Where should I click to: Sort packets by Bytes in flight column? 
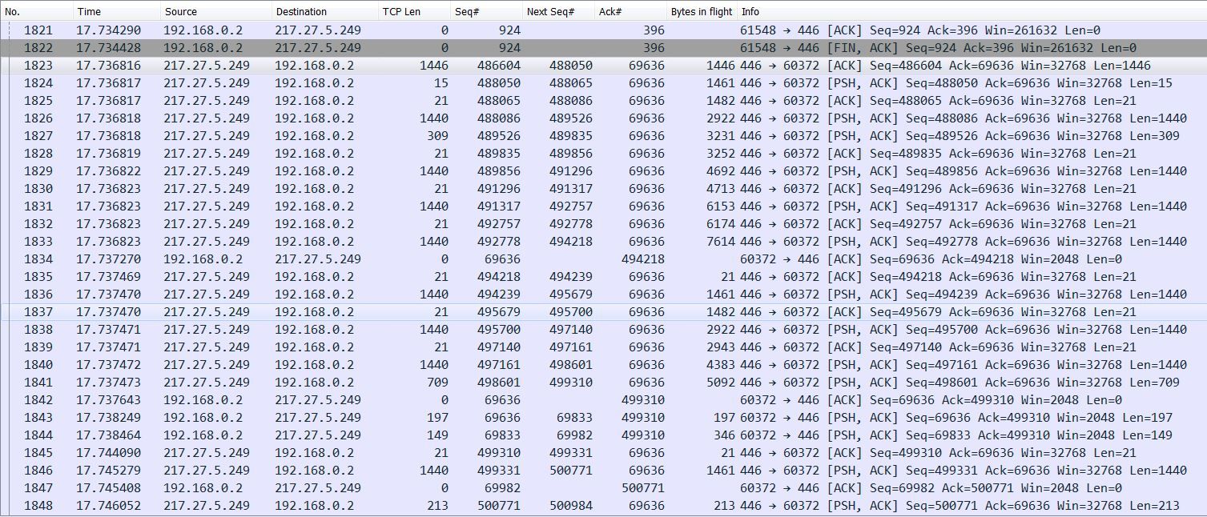click(702, 11)
